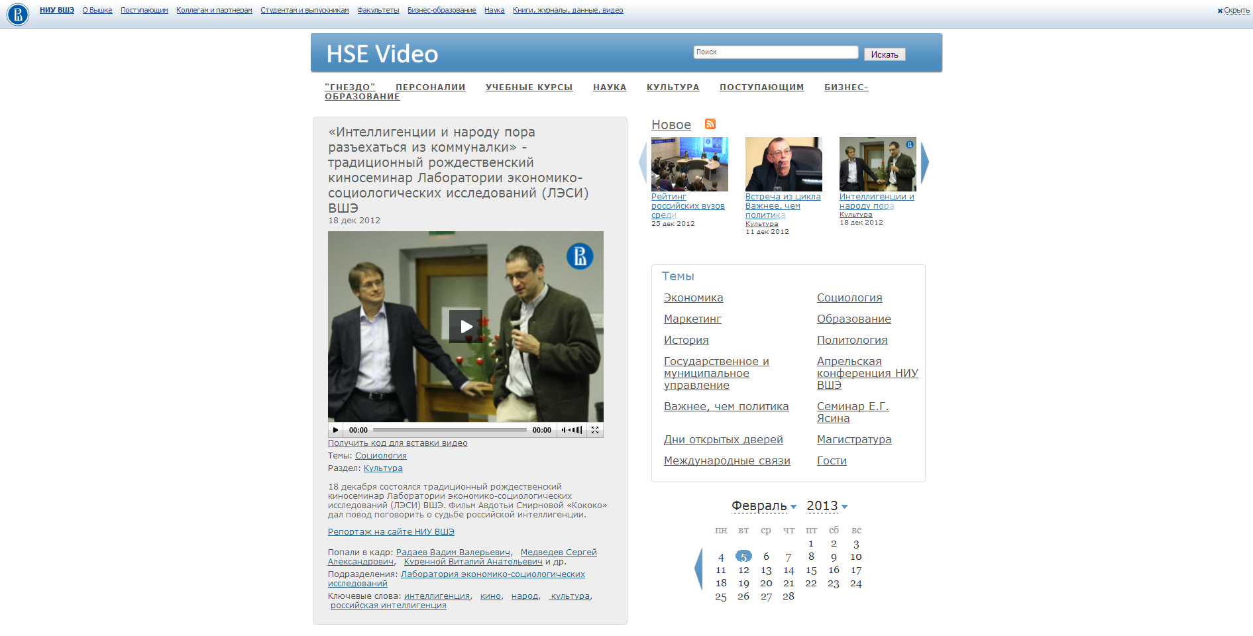Viewport: 1253px width, 636px height.
Task: Open Студентам и выпускникам top bar link
Action: [305, 11]
